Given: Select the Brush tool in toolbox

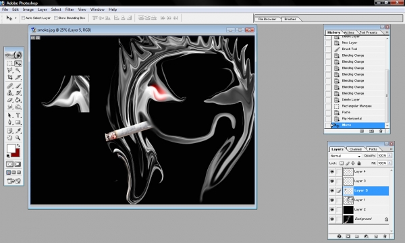Looking at the screenshot, I should point(18,86).
